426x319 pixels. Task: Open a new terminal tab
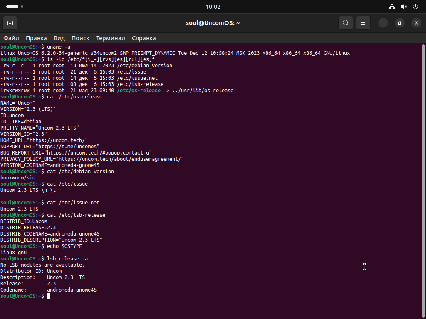pyautogui.click(x=10, y=23)
